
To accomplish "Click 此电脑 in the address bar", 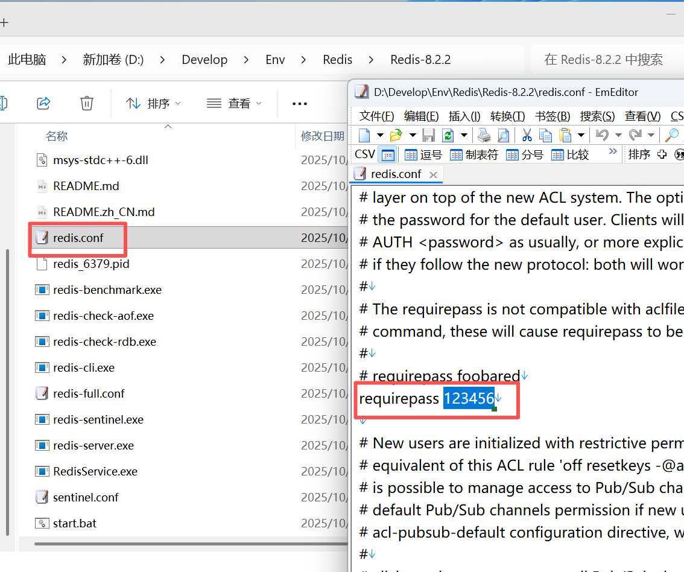I will pyautogui.click(x=27, y=59).
